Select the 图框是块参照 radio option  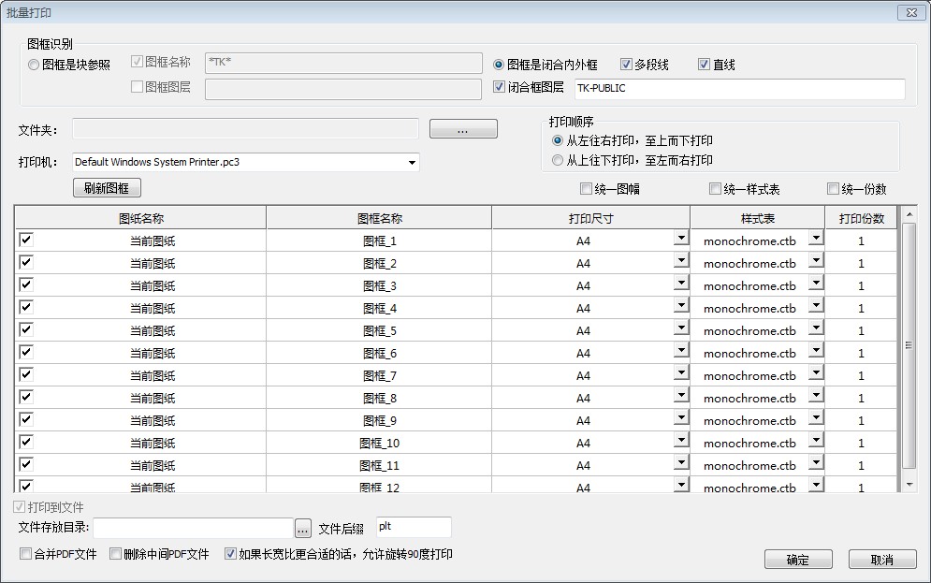click(35, 65)
